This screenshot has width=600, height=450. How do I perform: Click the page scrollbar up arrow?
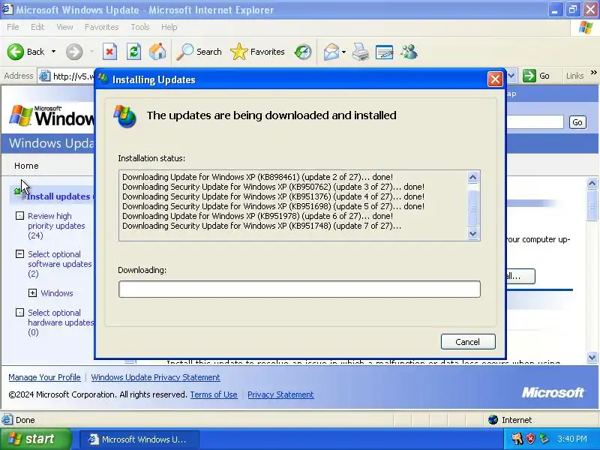click(592, 184)
